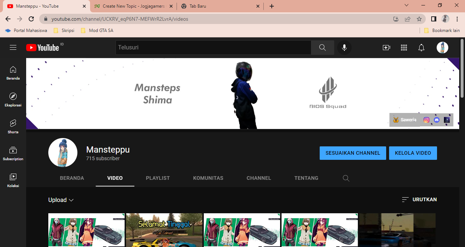
Task: Open Koleksi in the sidebar
Action: (13, 180)
